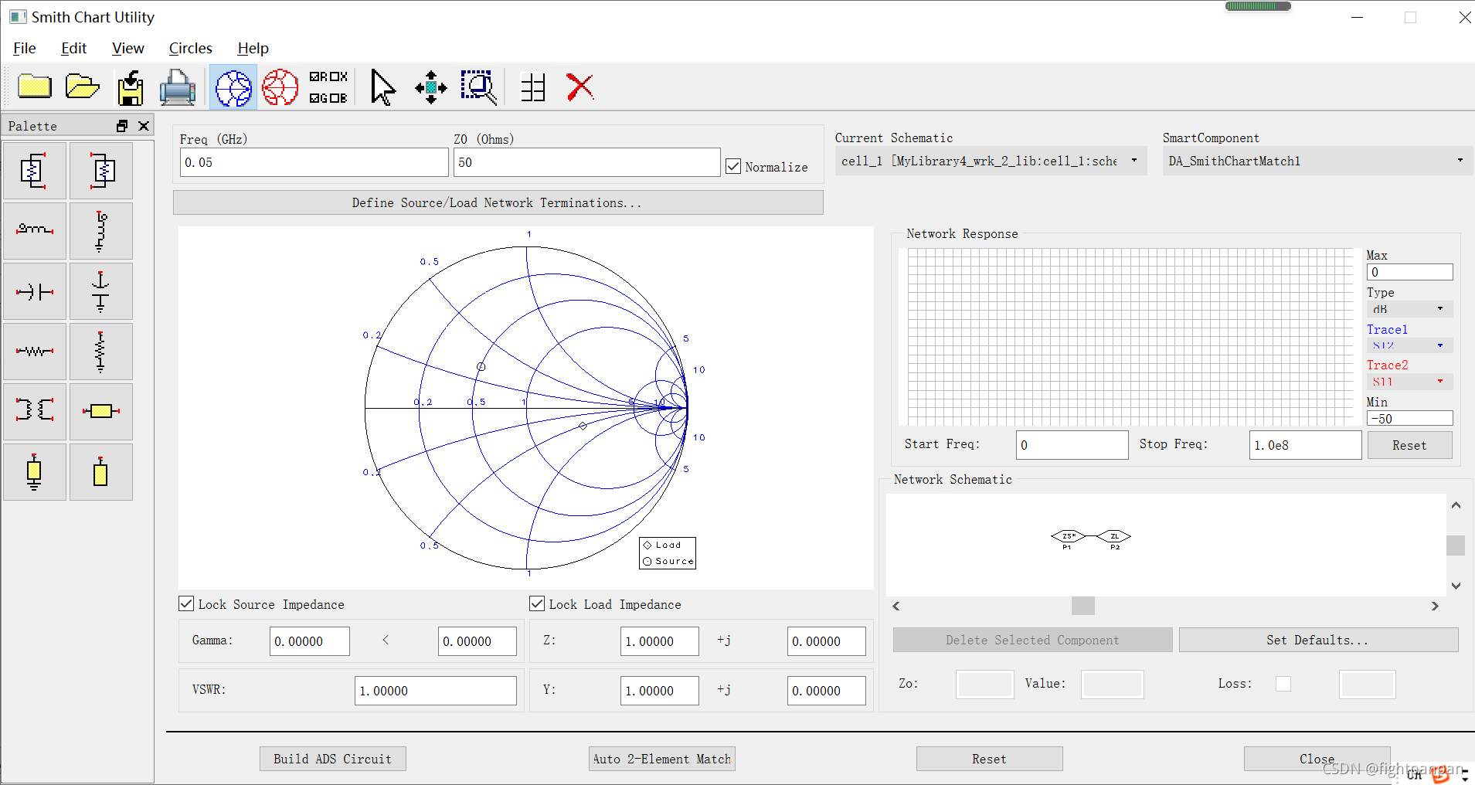This screenshot has width=1475, height=785.
Task: Click the New design folder icon
Action: tap(35, 87)
